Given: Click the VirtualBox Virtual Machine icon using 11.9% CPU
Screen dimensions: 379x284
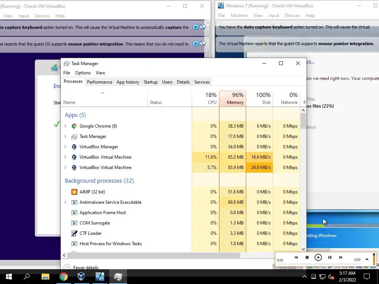Looking at the screenshot, I should pos(74,157).
